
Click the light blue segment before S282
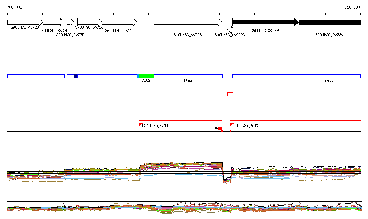click(x=138, y=76)
